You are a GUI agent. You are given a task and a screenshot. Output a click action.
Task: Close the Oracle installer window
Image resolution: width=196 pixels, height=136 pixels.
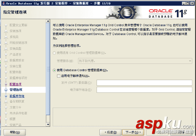point(192,4)
